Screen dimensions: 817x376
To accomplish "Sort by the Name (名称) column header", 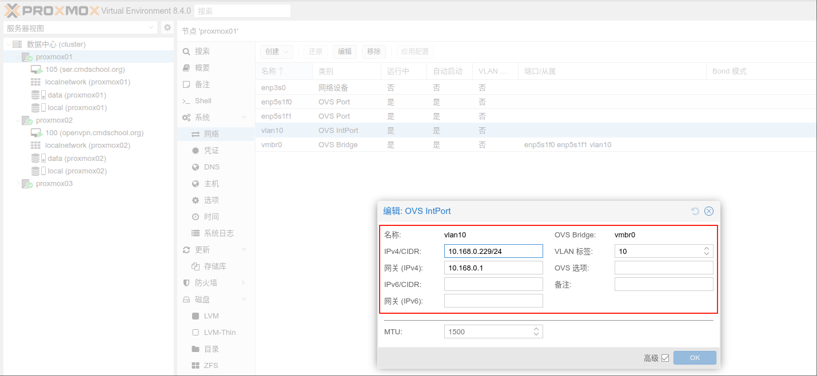I will point(284,71).
